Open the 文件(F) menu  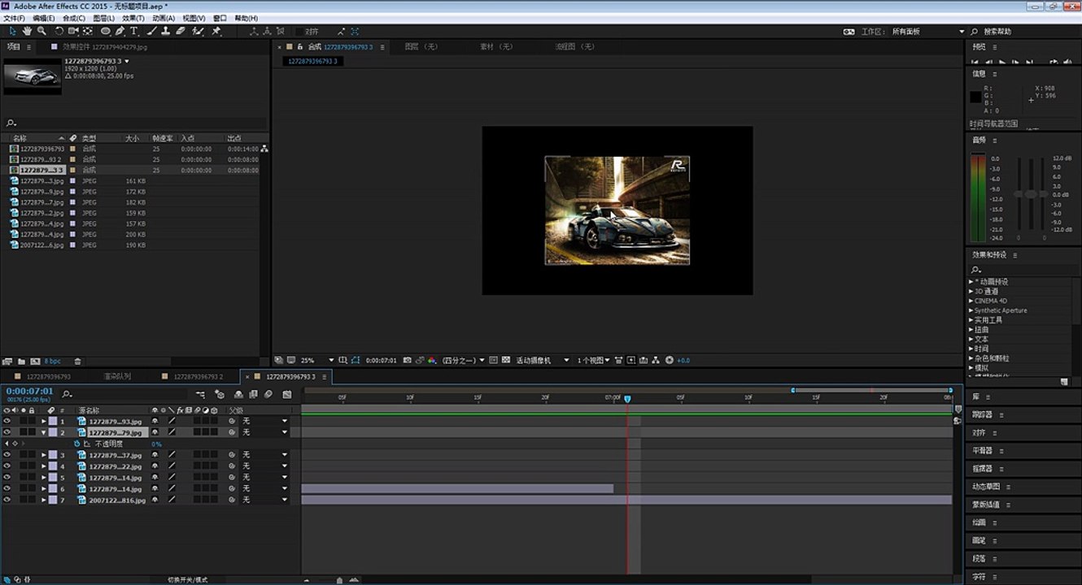coord(15,18)
